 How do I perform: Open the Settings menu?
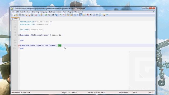(x=52, y=12)
